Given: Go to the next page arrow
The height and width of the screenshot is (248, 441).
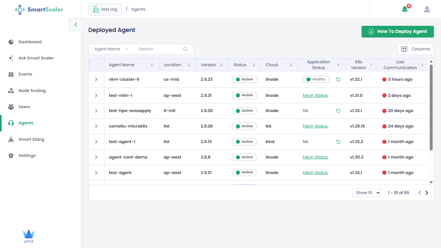Looking at the screenshot, I should [x=426, y=193].
